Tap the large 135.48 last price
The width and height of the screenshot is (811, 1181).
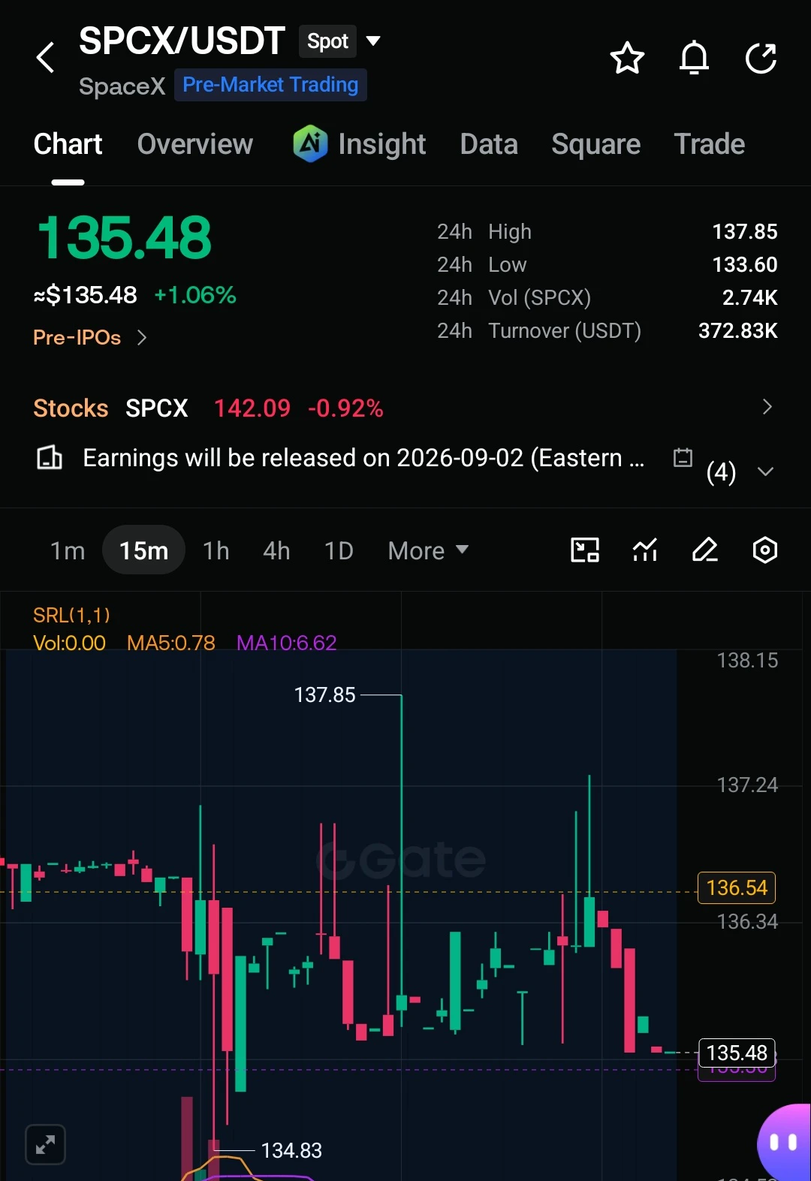tap(125, 238)
